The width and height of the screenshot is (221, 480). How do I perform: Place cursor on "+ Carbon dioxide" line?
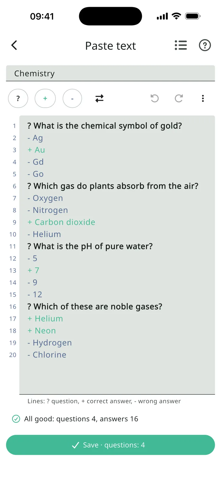point(61,222)
